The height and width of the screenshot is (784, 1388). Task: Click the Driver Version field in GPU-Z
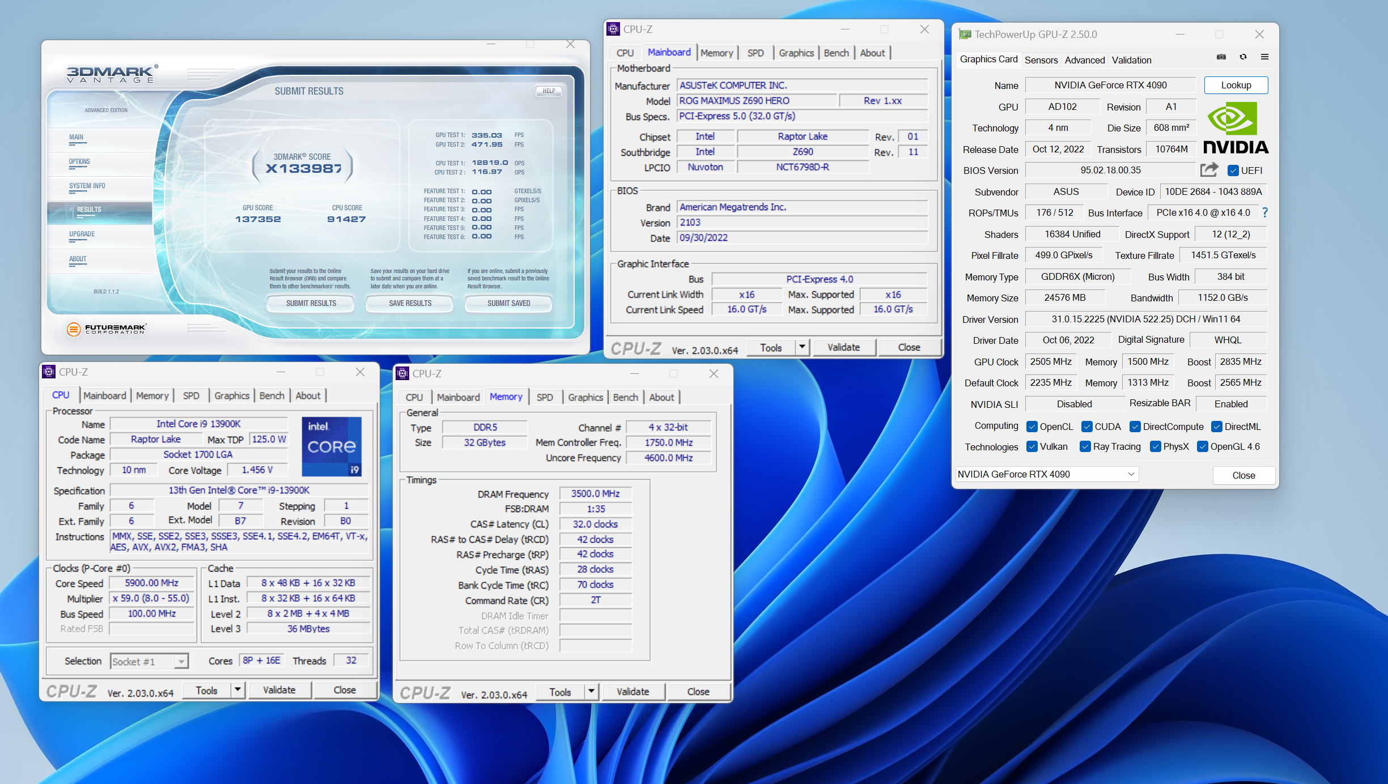click(1146, 319)
